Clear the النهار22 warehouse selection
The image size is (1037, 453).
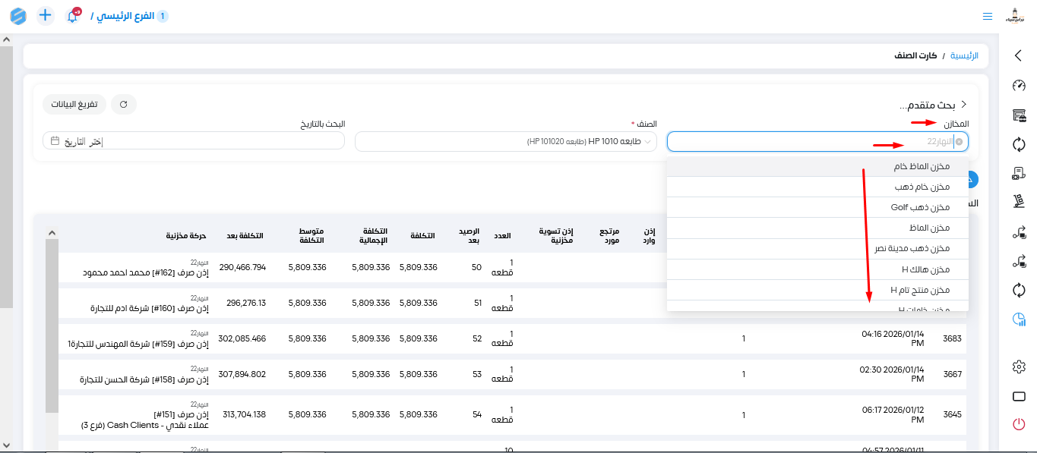959,142
